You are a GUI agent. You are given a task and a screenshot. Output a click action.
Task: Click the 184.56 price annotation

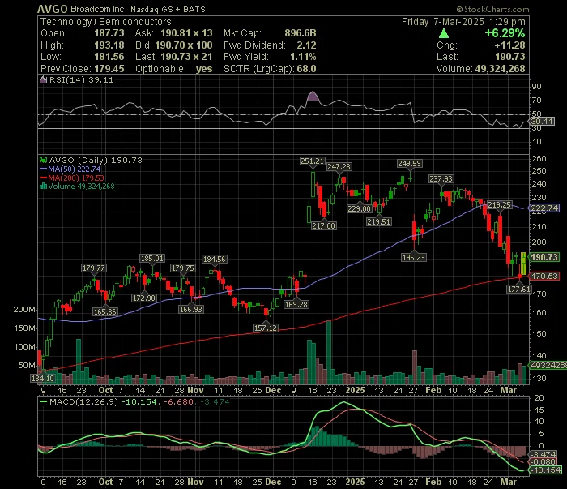point(215,260)
